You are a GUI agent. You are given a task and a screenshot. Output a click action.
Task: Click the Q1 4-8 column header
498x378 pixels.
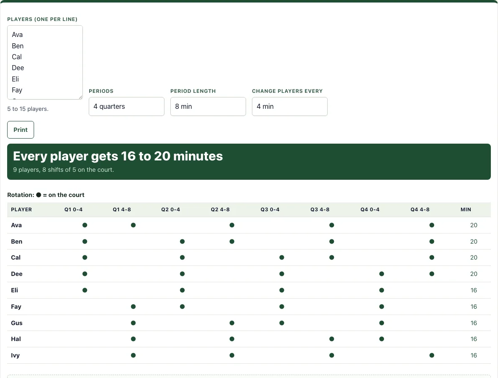122,210
